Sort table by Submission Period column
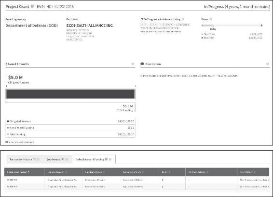Viewport: 273px width, 197px height. point(28,172)
